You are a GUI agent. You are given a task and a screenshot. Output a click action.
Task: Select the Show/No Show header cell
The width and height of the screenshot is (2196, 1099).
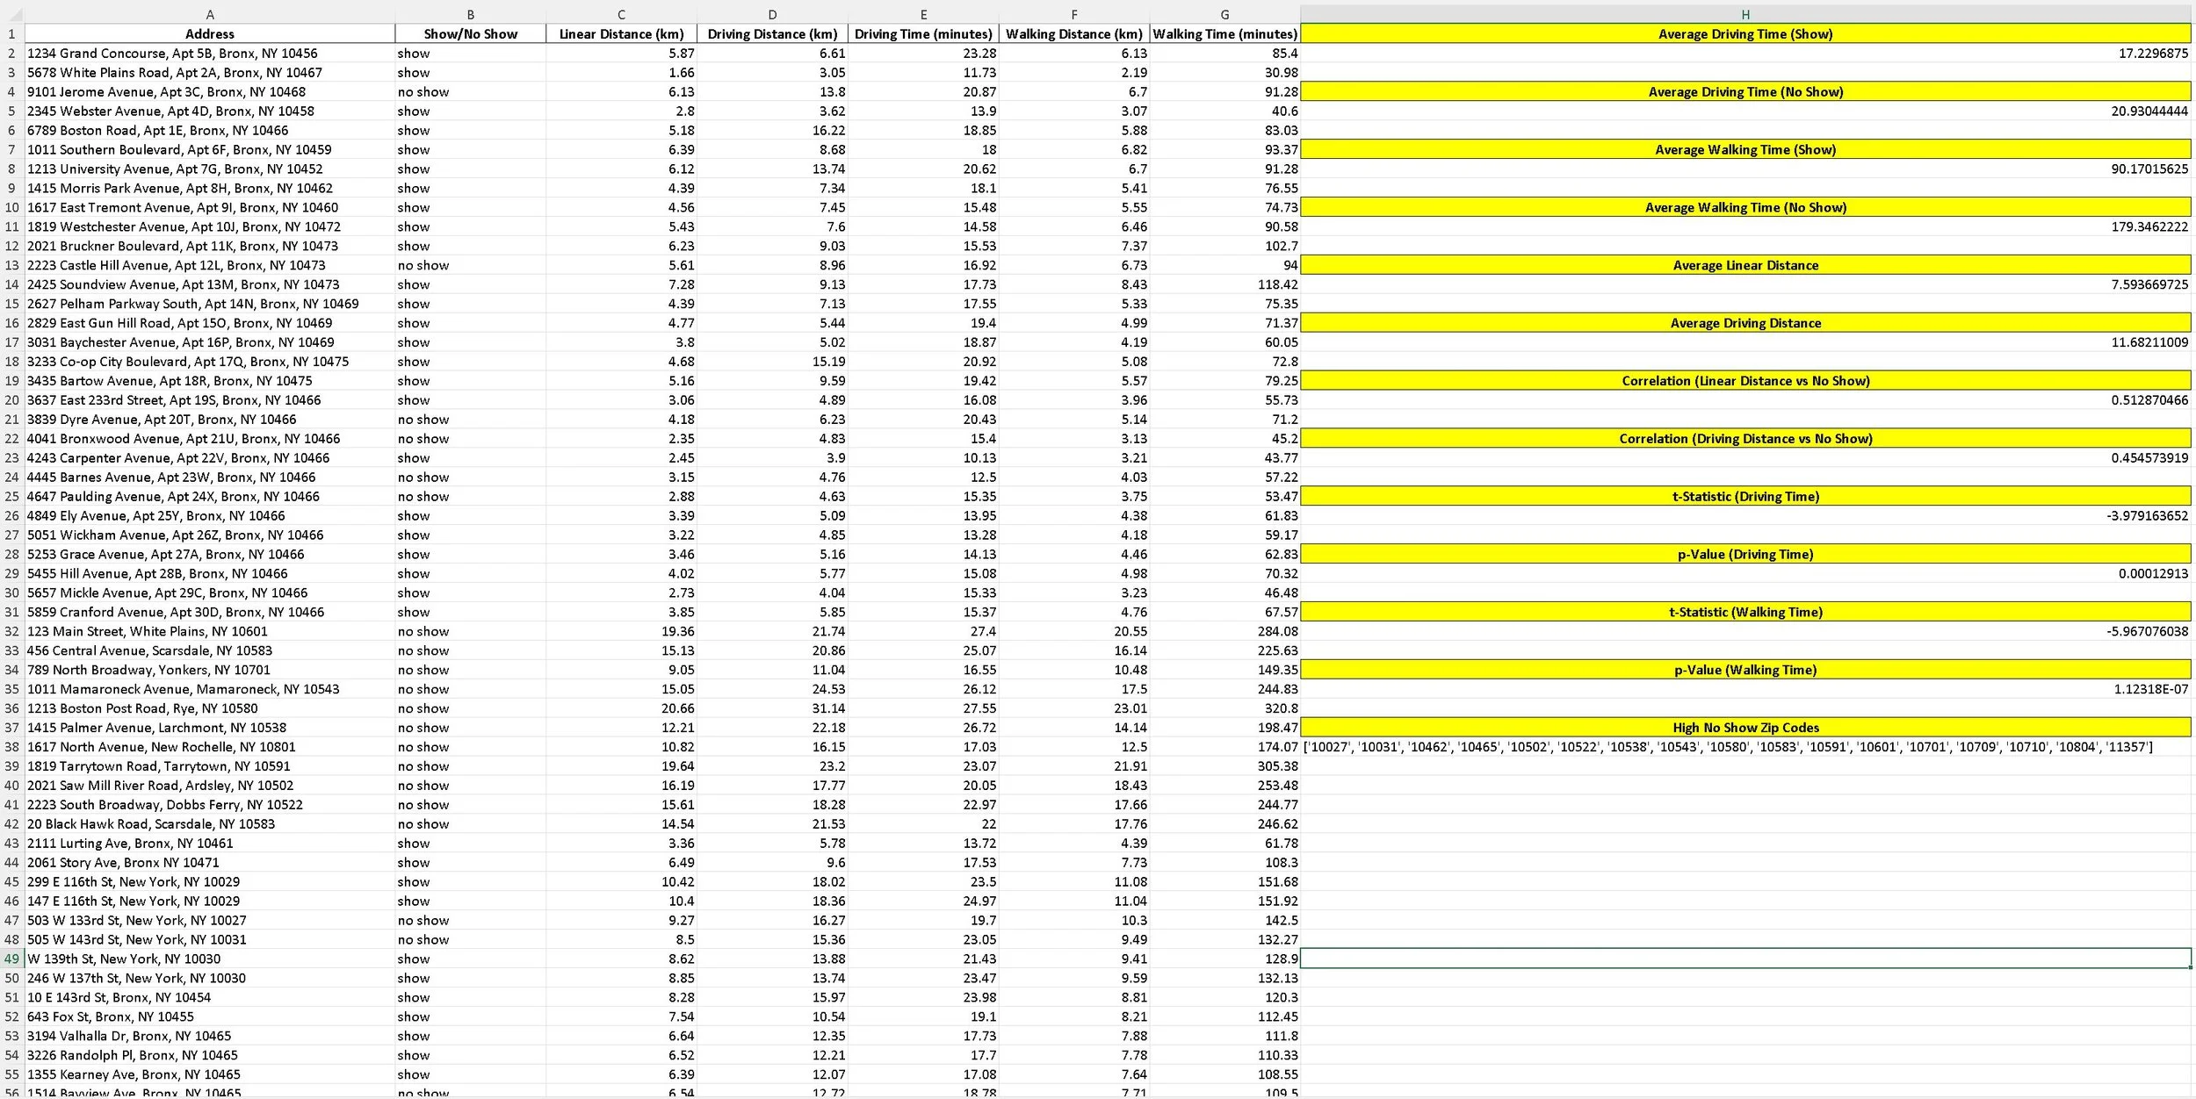(470, 34)
